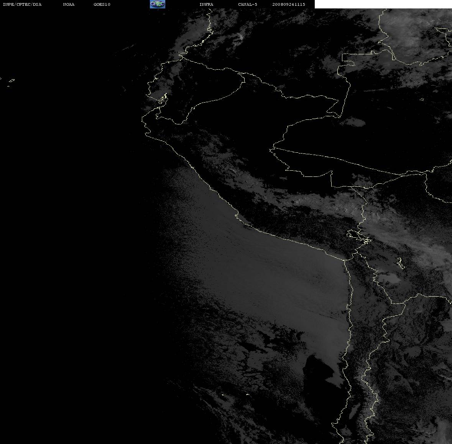Click the blue CPTEC logo

(158, 4)
